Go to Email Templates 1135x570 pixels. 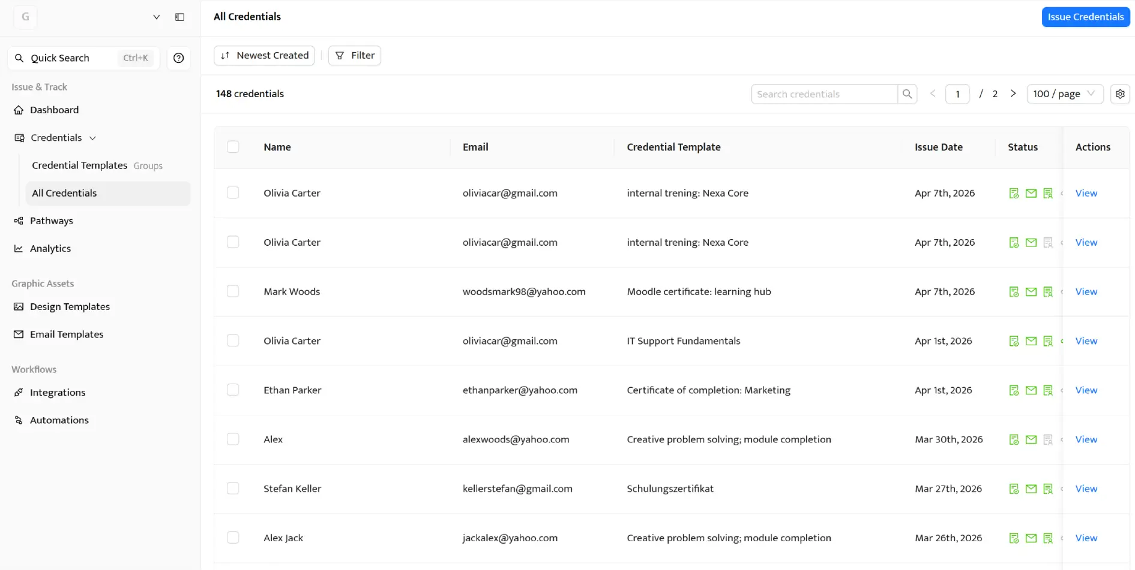click(x=67, y=334)
